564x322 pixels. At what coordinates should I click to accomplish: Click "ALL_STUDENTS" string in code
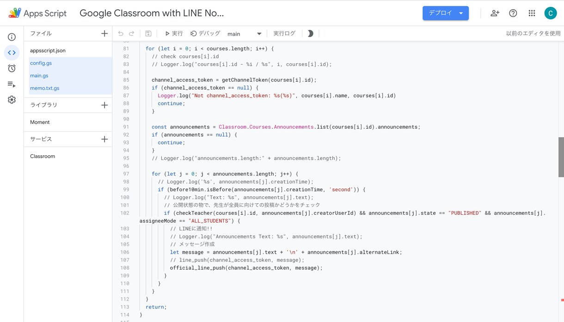209,221
